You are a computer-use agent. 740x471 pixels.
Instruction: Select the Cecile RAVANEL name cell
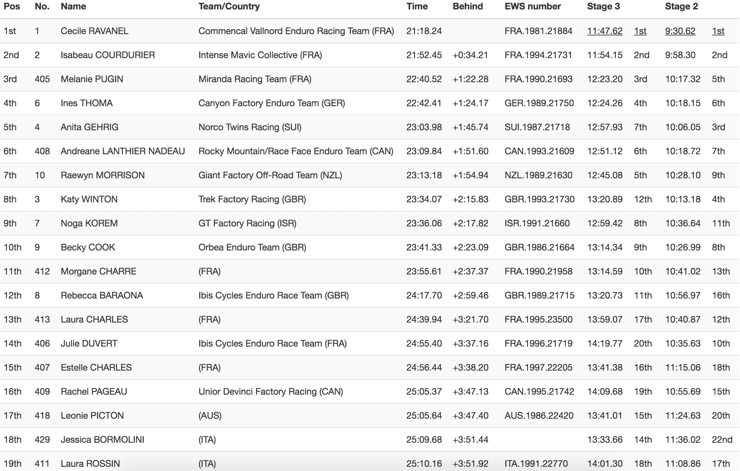[x=94, y=31]
